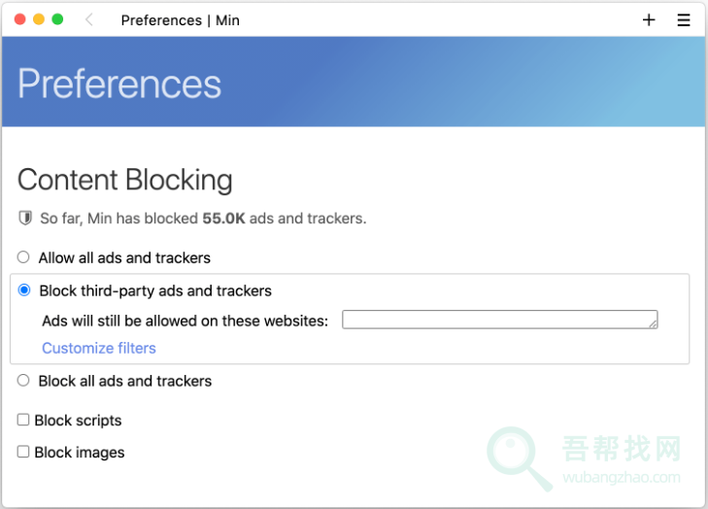The height and width of the screenshot is (509, 708).
Task: Click the Content Blocking heading
Action: pos(125,180)
